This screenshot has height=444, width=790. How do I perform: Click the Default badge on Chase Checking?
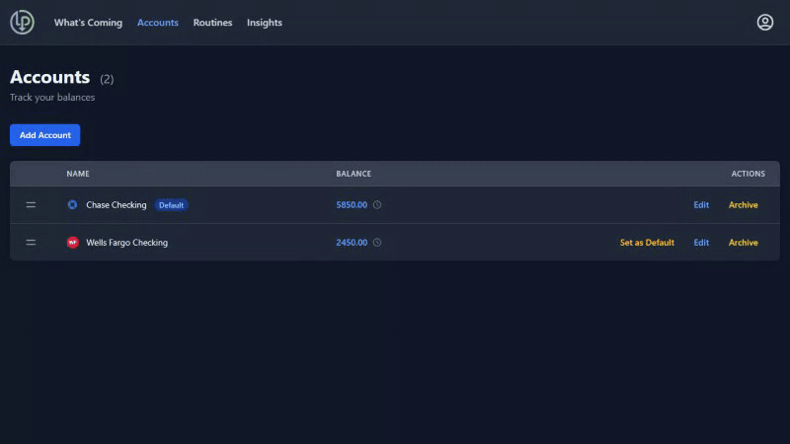point(171,205)
